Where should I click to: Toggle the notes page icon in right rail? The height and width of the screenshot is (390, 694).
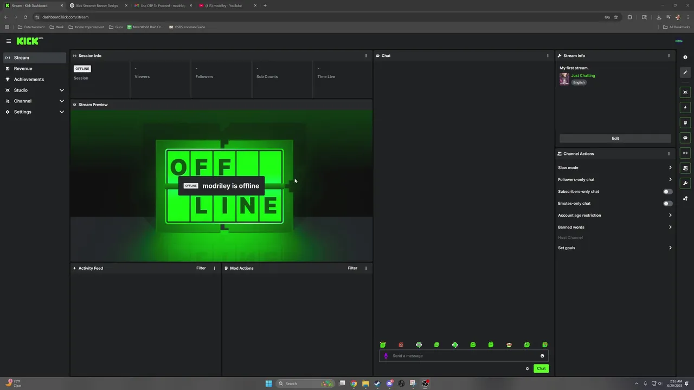tap(685, 122)
